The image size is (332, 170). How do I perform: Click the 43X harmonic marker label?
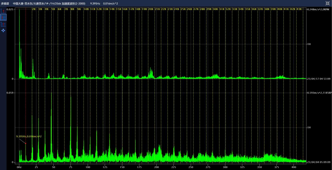pos(299,9)
